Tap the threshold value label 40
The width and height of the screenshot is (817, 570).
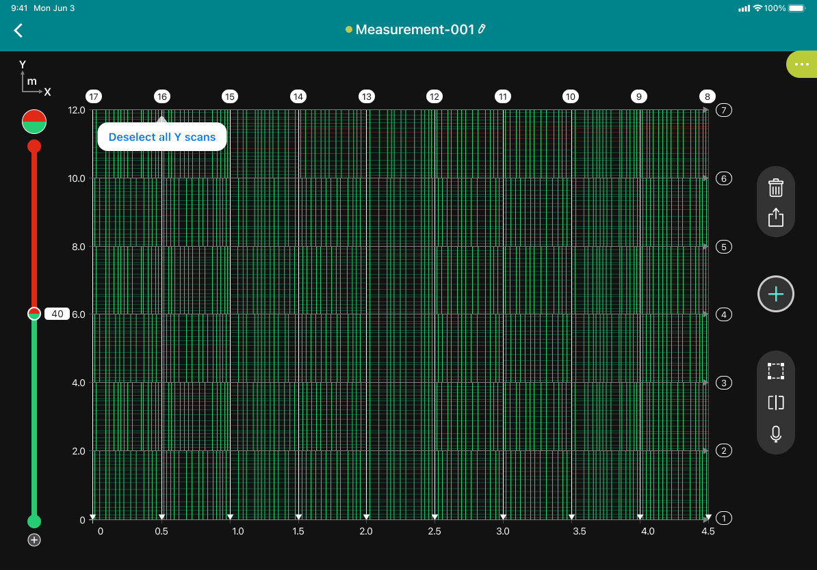coord(57,314)
